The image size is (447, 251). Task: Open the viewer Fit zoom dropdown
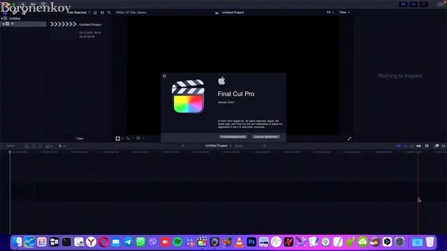click(x=330, y=13)
